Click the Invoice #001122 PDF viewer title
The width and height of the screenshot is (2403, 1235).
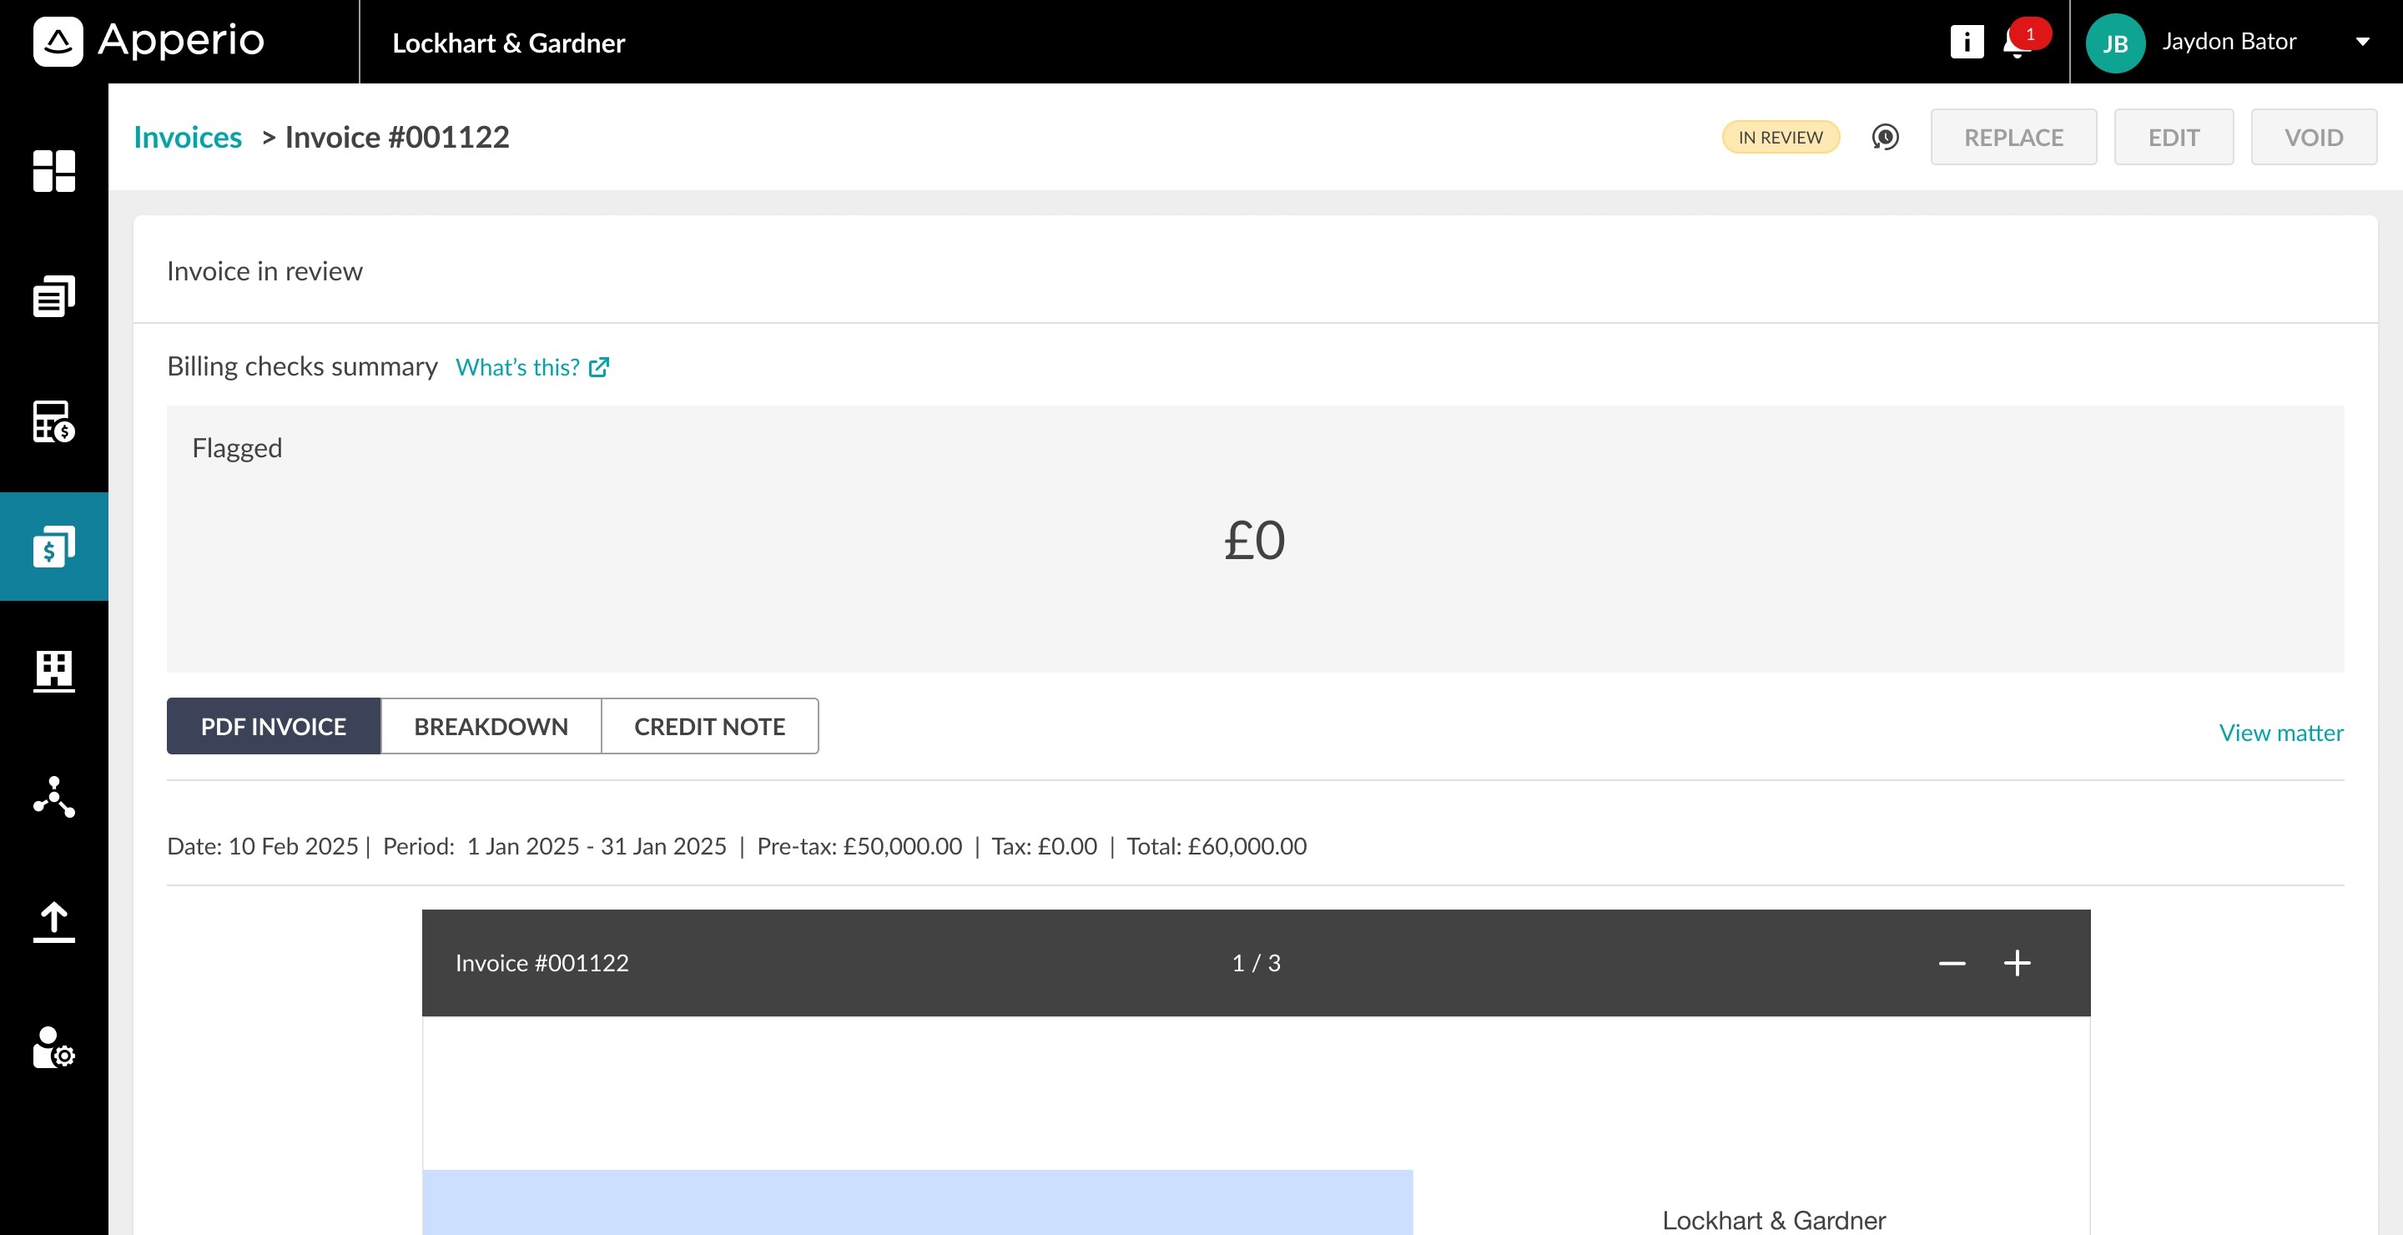542,964
